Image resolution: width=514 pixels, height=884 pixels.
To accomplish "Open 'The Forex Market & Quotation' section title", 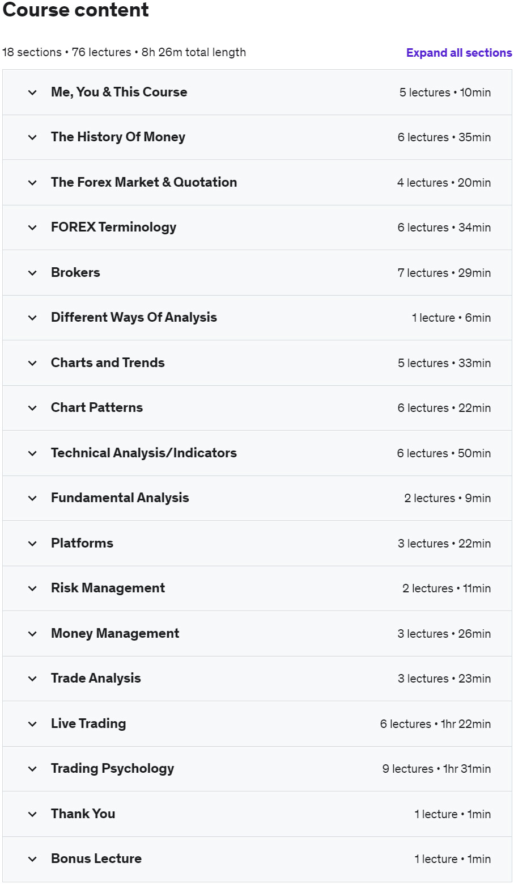I will point(144,182).
